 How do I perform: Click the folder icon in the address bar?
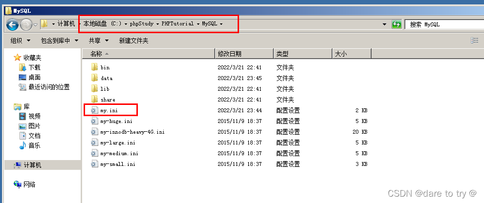click(x=45, y=24)
